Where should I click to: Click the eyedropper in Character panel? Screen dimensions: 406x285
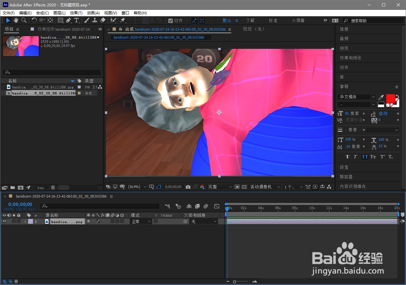point(381,97)
